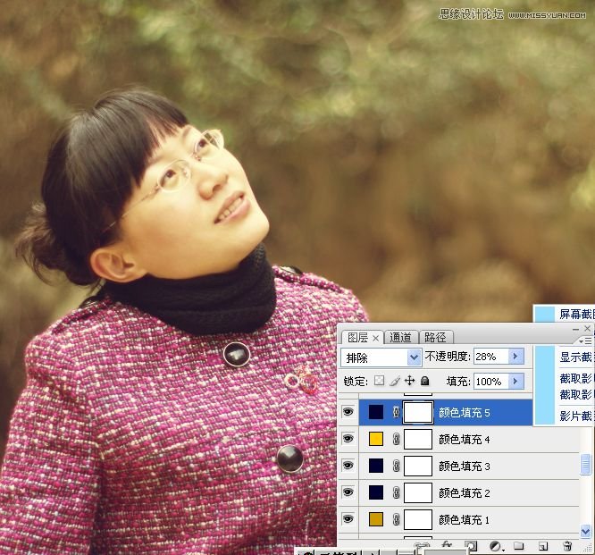595x555 pixels.
Task: Click the 28% opacity value field
Action: (x=490, y=357)
